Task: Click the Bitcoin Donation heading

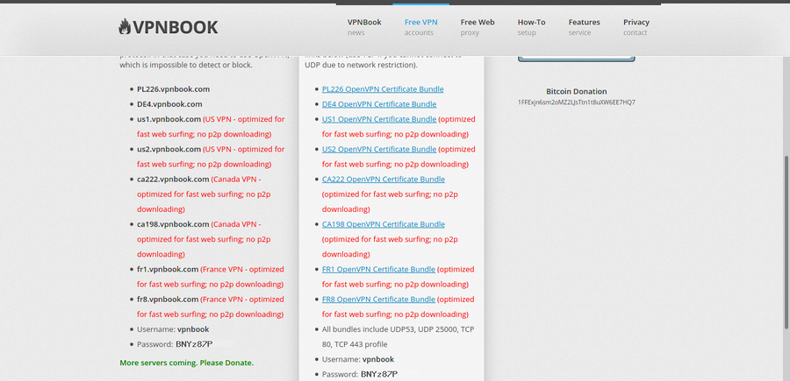Action: (x=577, y=91)
